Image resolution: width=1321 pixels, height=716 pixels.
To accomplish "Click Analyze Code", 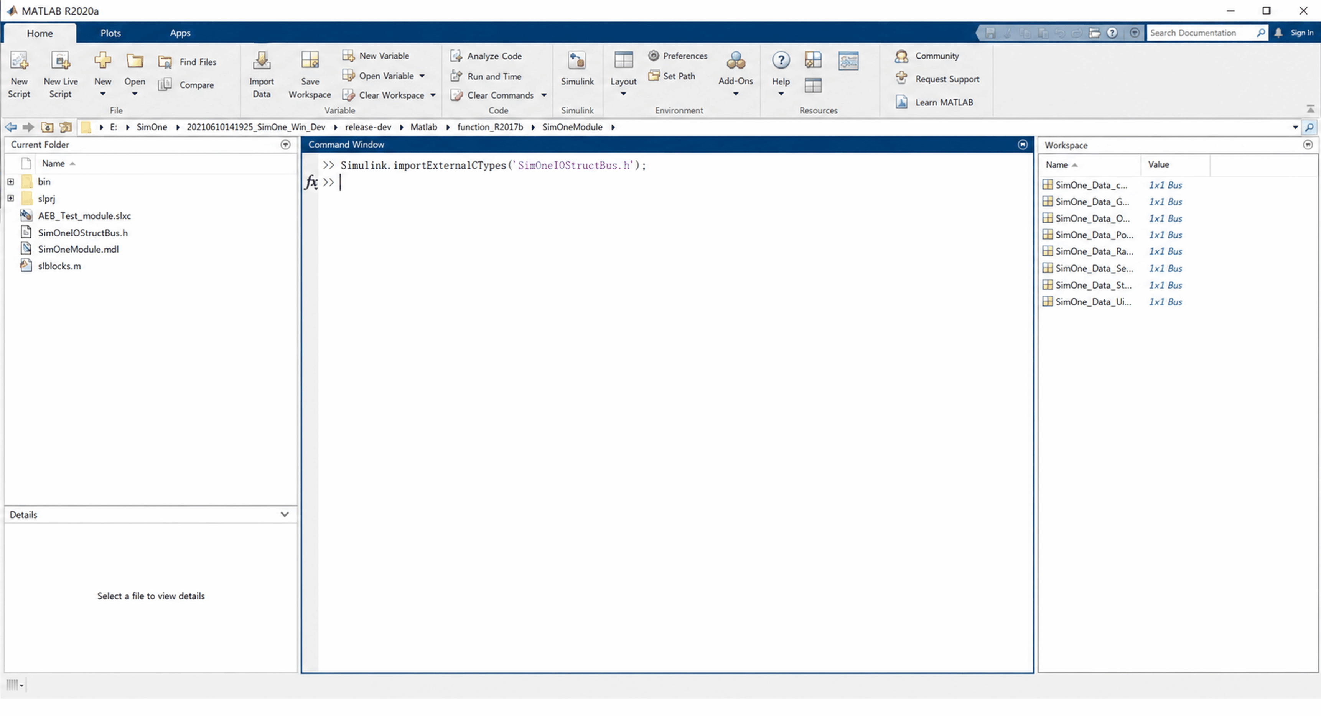I will tap(486, 56).
